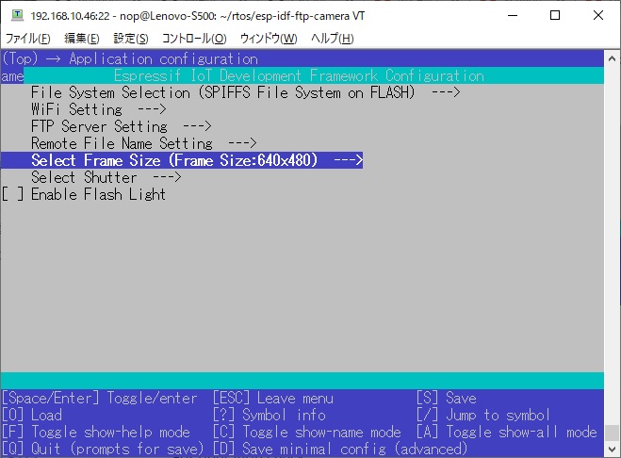Maximize the Tera Term window

[x=555, y=15]
